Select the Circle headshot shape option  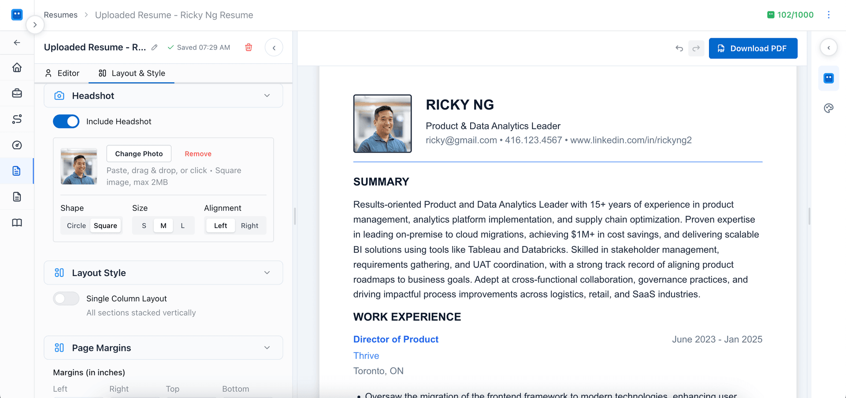coord(76,225)
